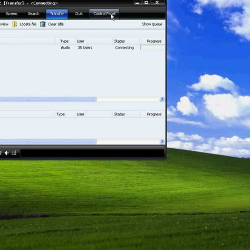Click the lower list horizontal scrollbar thumb
The image size is (250, 250).
48,141
